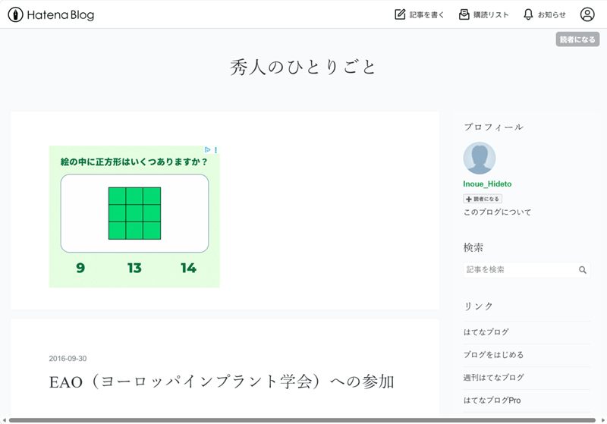This screenshot has width=607, height=424.
Task: Open the 週刊はてなブログ sidebar link
Action: (494, 378)
